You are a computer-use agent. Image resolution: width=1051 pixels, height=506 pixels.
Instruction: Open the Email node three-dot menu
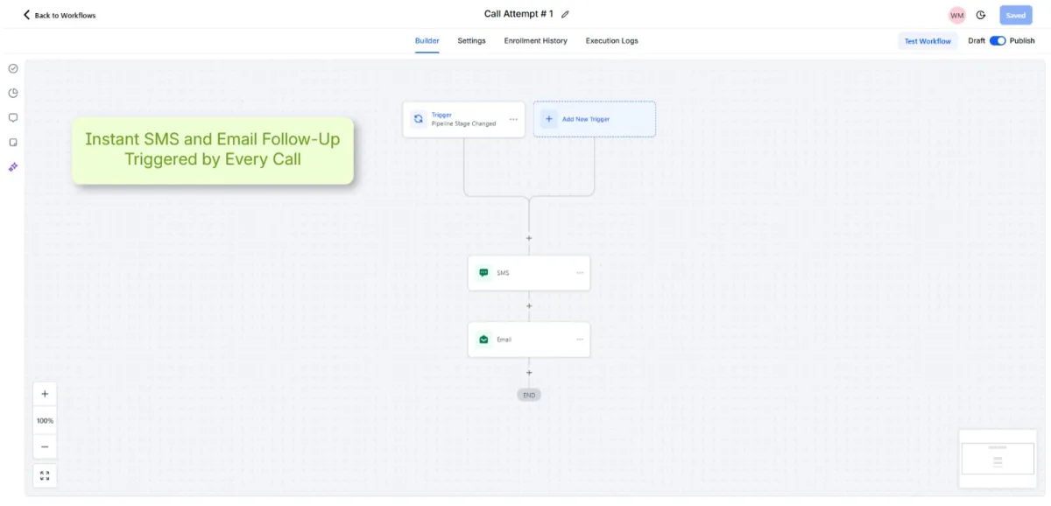click(579, 340)
